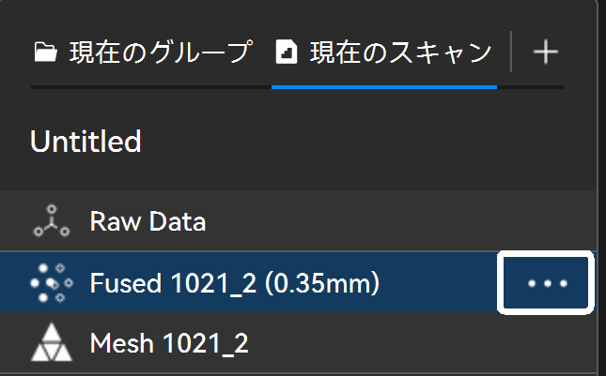This screenshot has width=606, height=376.
Task: Click the Raw Data node icon
Action: pyautogui.click(x=47, y=222)
